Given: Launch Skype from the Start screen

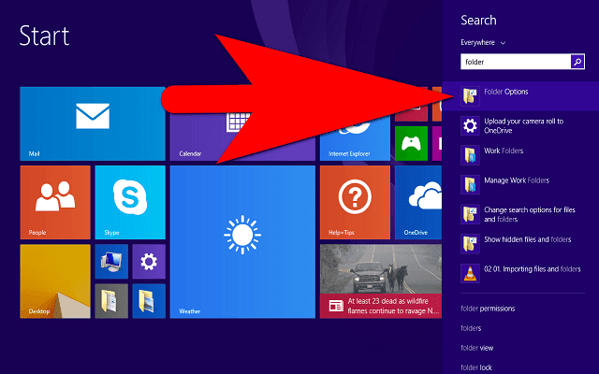Looking at the screenshot, I should (130, 201).
